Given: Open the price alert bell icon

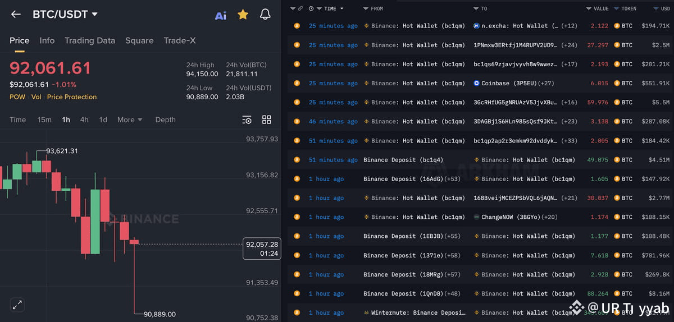Looking at the screenshot, I should (265, 15).
